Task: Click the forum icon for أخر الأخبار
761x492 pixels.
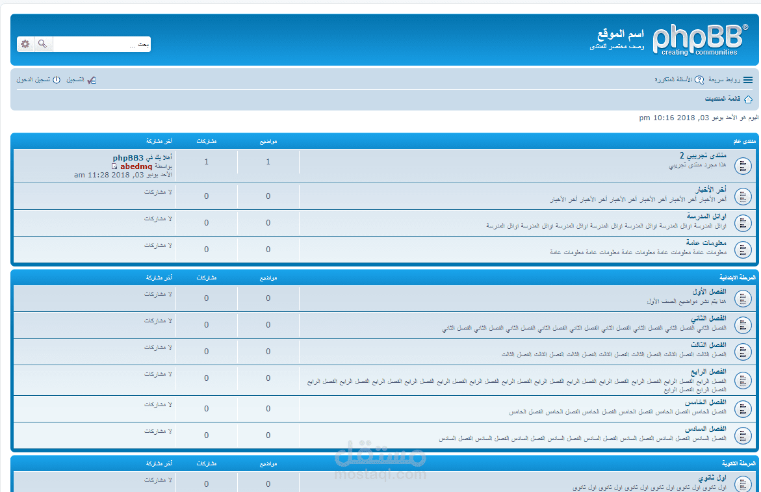Action: click(x=743, y=196)
